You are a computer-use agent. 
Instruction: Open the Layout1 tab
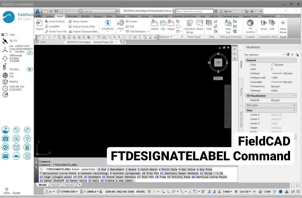click(55, 185)
